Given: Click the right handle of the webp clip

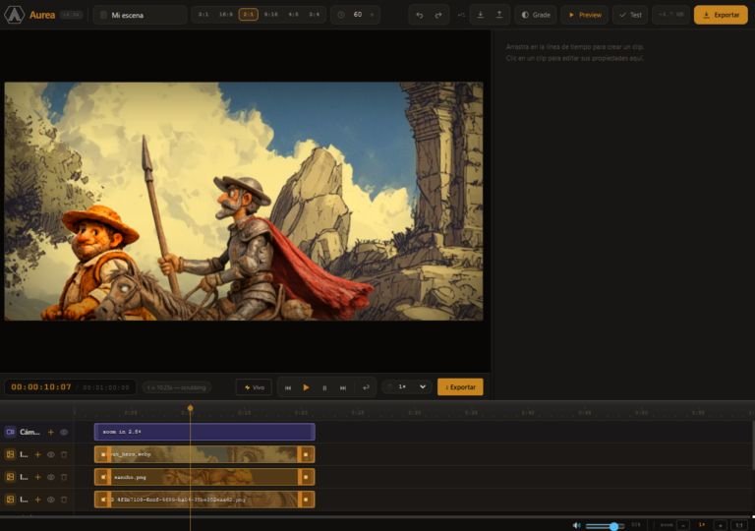Looking at the screenshot, I should pos(306,454).
